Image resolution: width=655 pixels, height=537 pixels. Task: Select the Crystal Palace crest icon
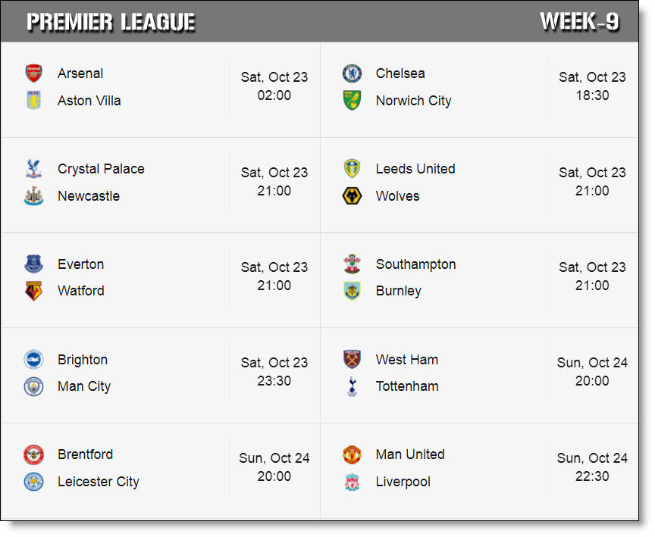tap(33, 169)
